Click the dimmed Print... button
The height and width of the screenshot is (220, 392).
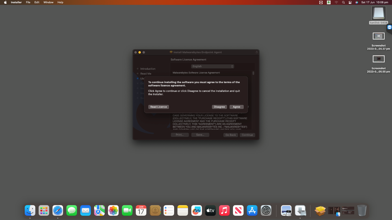[x=180, y=135]
